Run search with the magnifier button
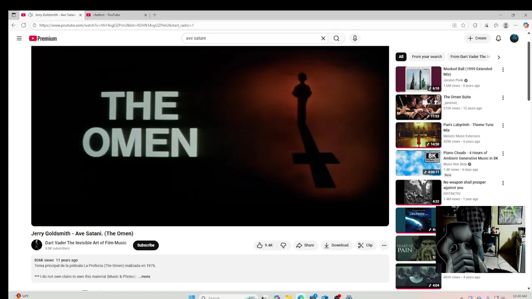This screenshot has height=299, width=532. point(336,38)
